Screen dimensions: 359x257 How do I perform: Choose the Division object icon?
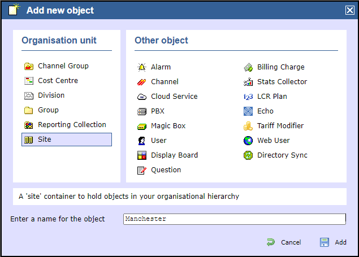(x=28, y=95)
